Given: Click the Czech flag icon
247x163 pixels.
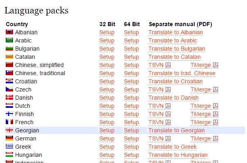Looking at the screenshot, I should tap(9, 89).
